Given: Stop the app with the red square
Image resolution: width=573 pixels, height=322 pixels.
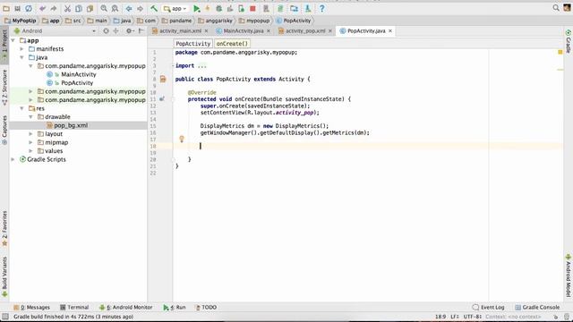Looking at the screenshot, I should tap(252, 8).
